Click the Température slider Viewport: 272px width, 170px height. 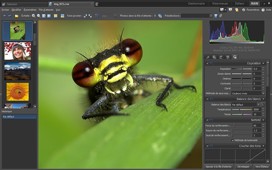242,109
